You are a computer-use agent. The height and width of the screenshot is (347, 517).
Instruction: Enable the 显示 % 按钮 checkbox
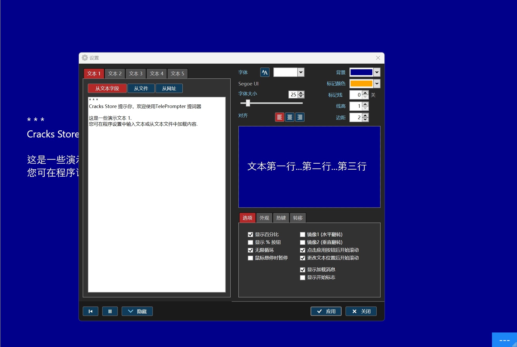pyautogui.click(x=250, y=242)
